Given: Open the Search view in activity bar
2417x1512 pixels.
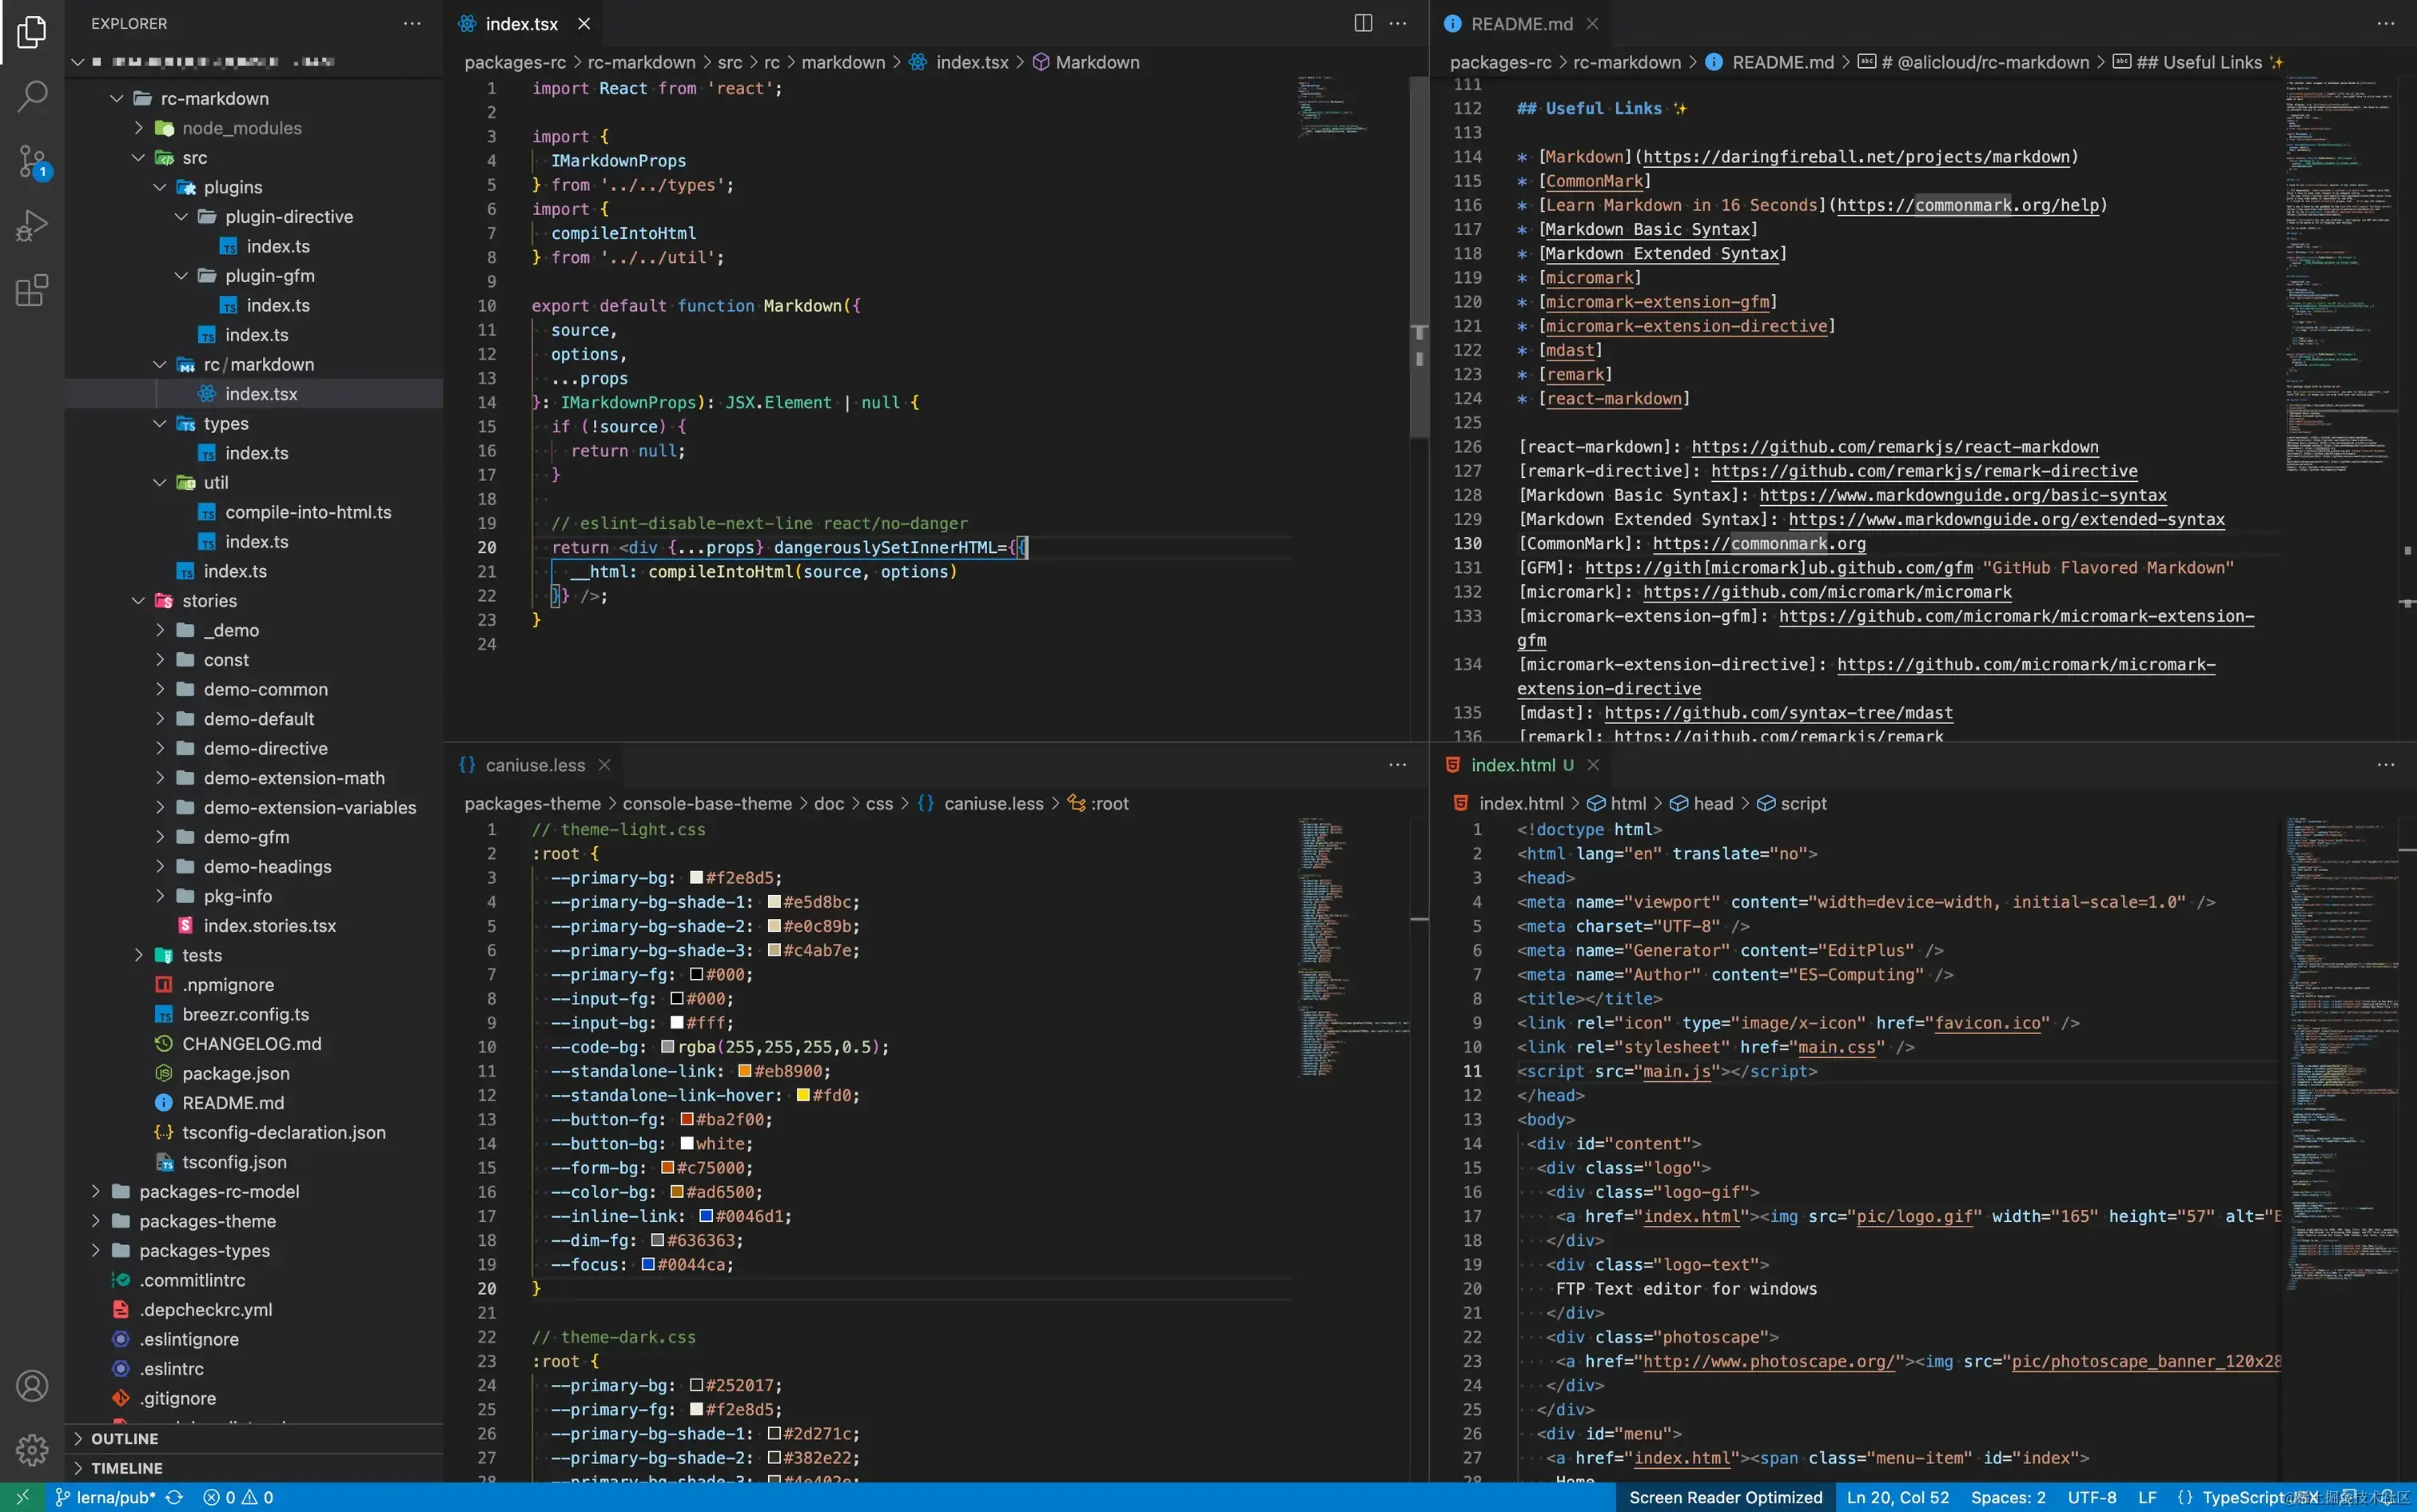Looking at the screenshot, I should coord(32,97).
